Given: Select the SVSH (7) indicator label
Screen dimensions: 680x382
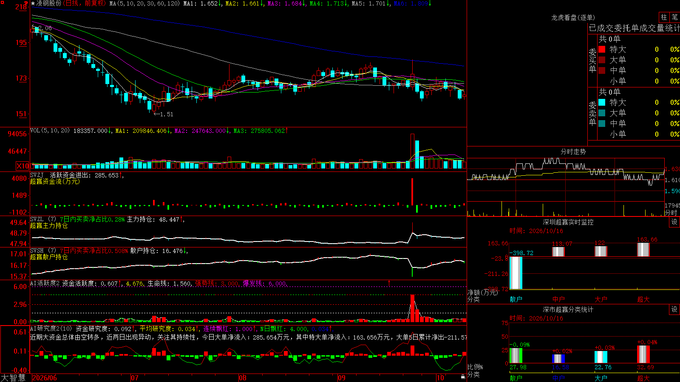Looking at the screenshot, I should tap(43, 251).
